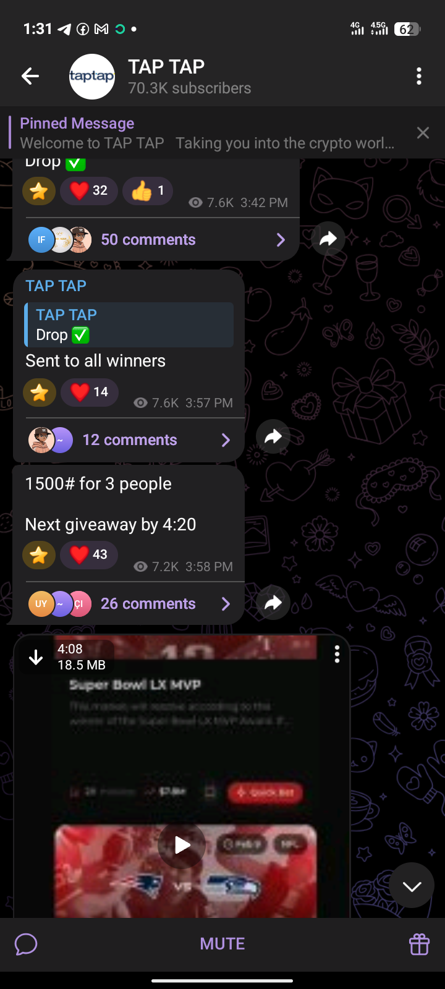The height and width of the screenshot is (989, 445).
Task: Dismiss the pinned message bar
Action: click(423, 133)
